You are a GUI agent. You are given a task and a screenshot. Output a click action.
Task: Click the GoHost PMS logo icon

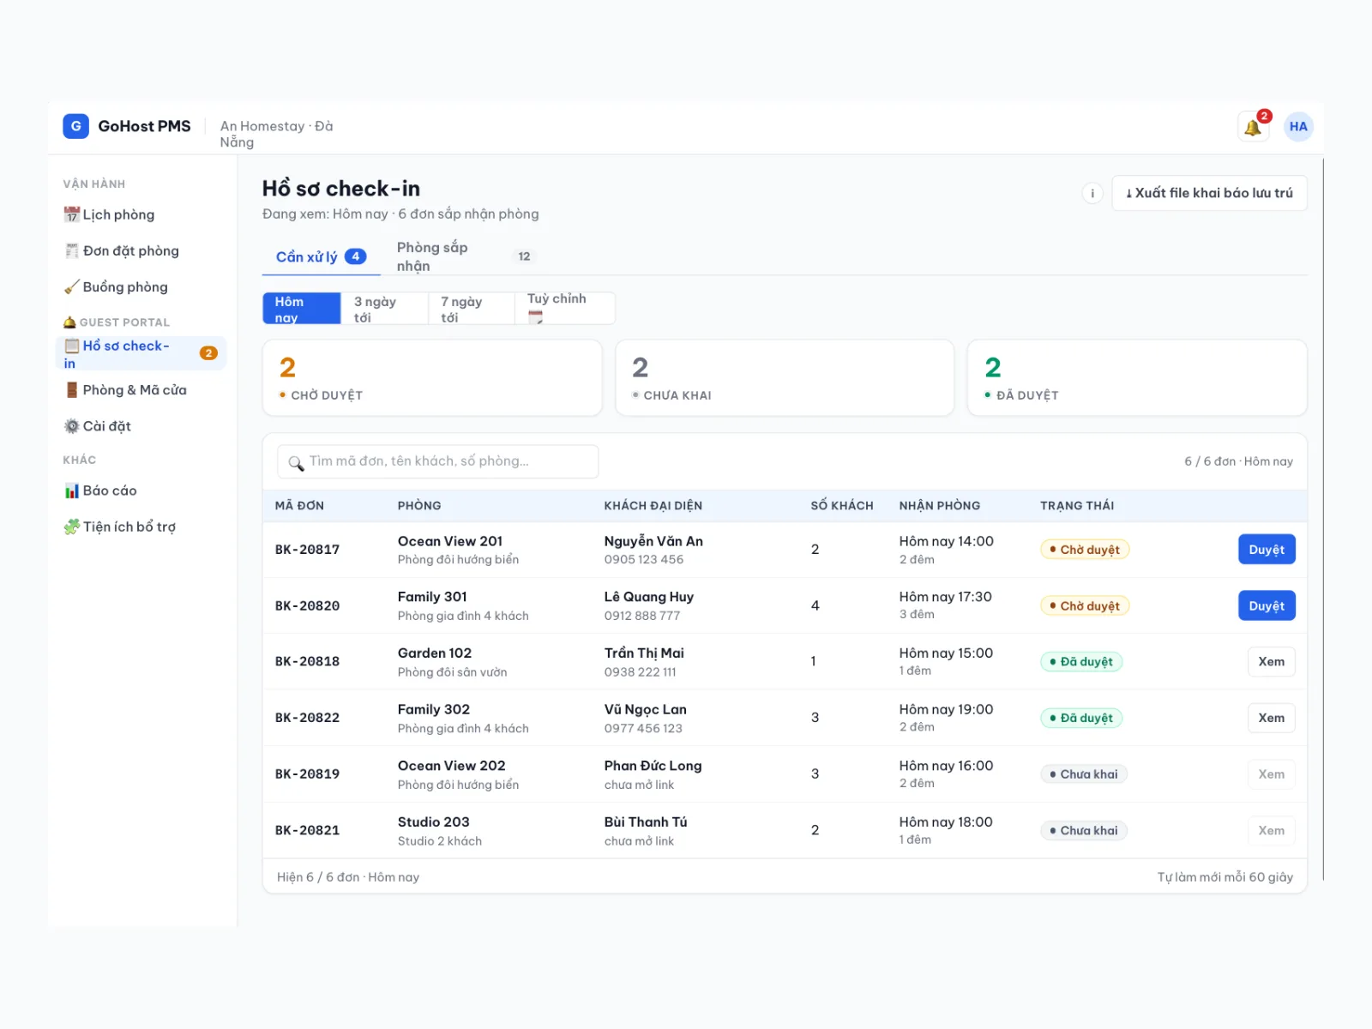pos(75,126)
